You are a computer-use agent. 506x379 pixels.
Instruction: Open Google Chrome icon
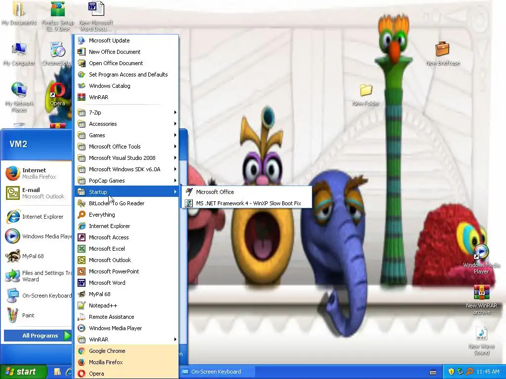(82, 351)
